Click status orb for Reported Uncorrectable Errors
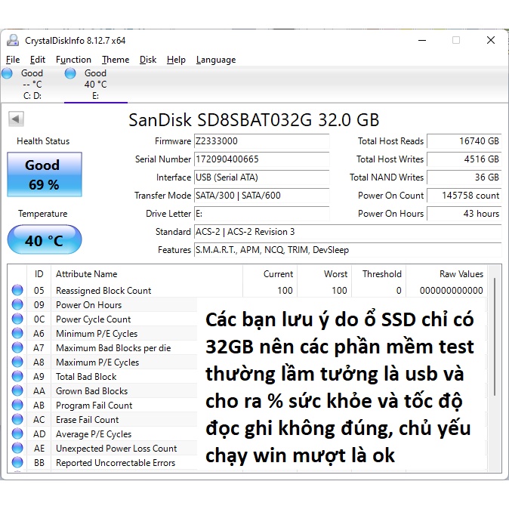This screenshot has height=509, width=509. [x=17, y=463]
